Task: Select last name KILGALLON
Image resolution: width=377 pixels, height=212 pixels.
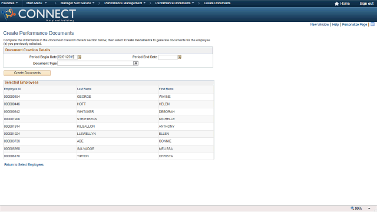Action: pyautogui.click(x=86, y=127)
